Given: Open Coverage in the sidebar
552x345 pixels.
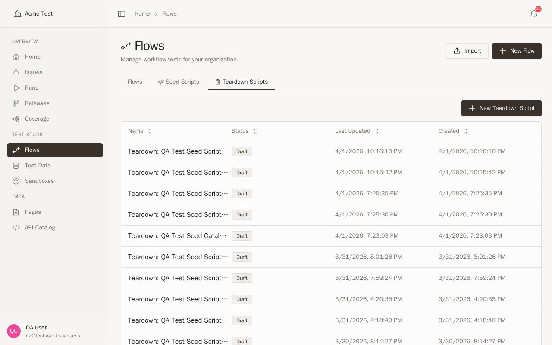Looking at the screenshot, I should tap(55, 119).
